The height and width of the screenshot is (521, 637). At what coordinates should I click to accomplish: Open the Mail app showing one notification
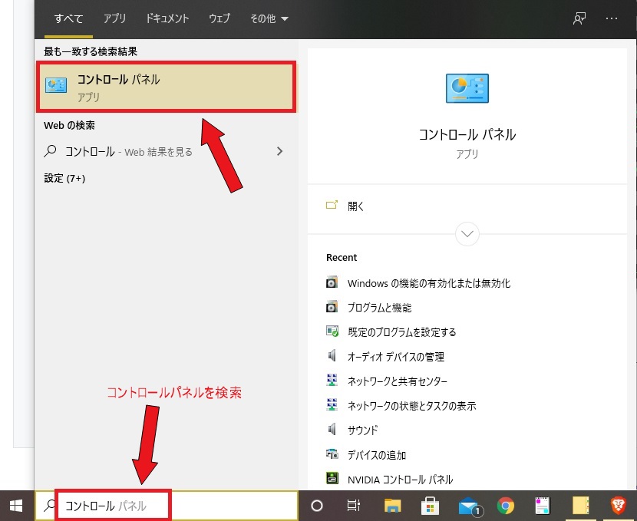coord(468,506)
